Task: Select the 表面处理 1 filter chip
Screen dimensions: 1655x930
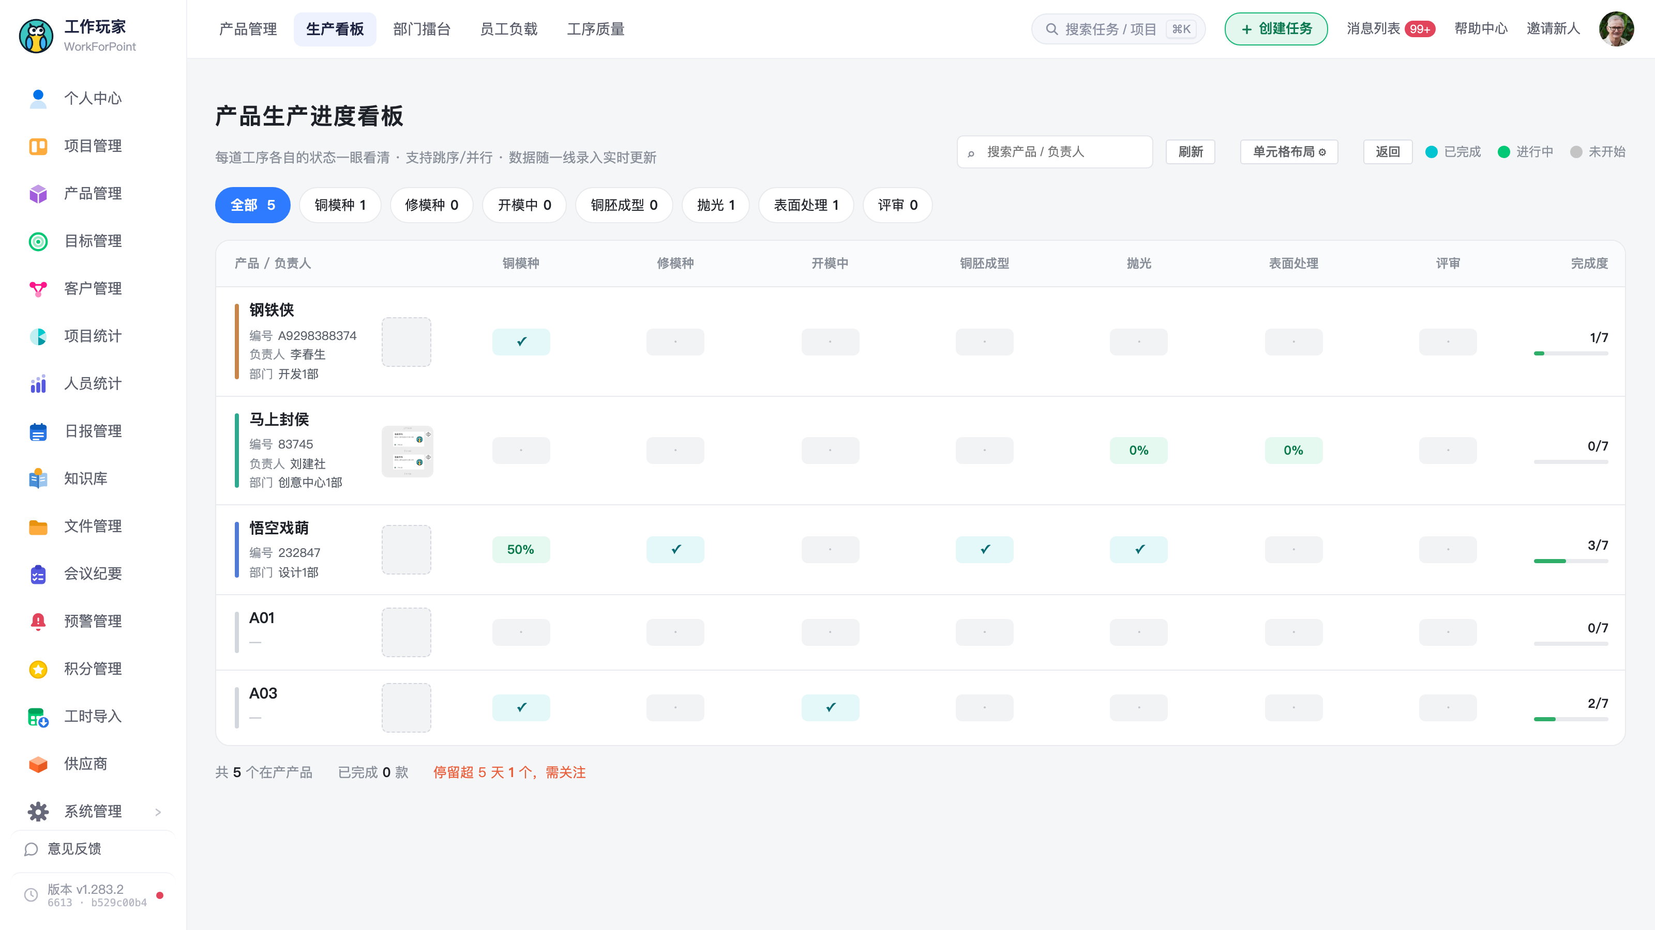Action: (x=806, y=206)
